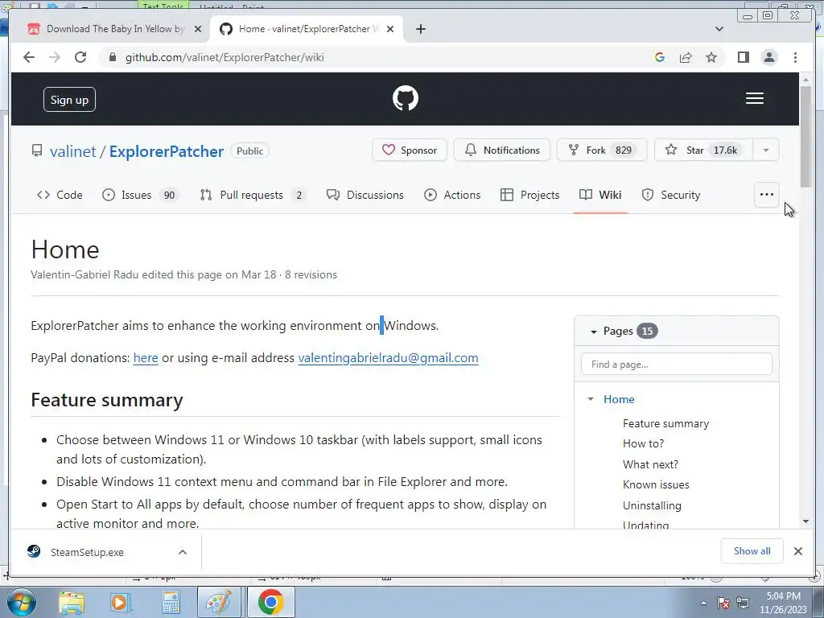Screen dimensions: 824x618
Task: Switch to Download The Baby In Yellow tab
Action: pos(109,29)
